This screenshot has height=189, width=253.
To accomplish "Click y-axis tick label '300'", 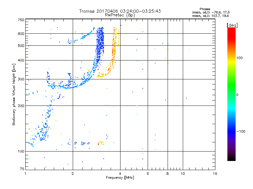I will [x=21, y=79].
